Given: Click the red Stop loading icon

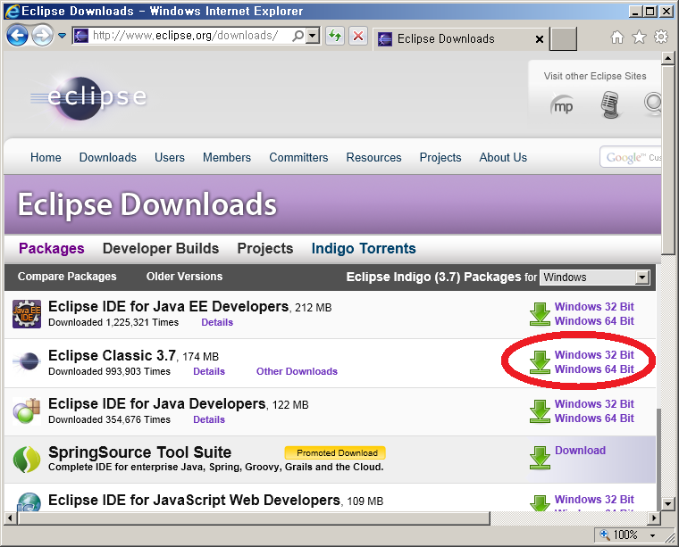Looking at the screenshot, I should (358, 36).
